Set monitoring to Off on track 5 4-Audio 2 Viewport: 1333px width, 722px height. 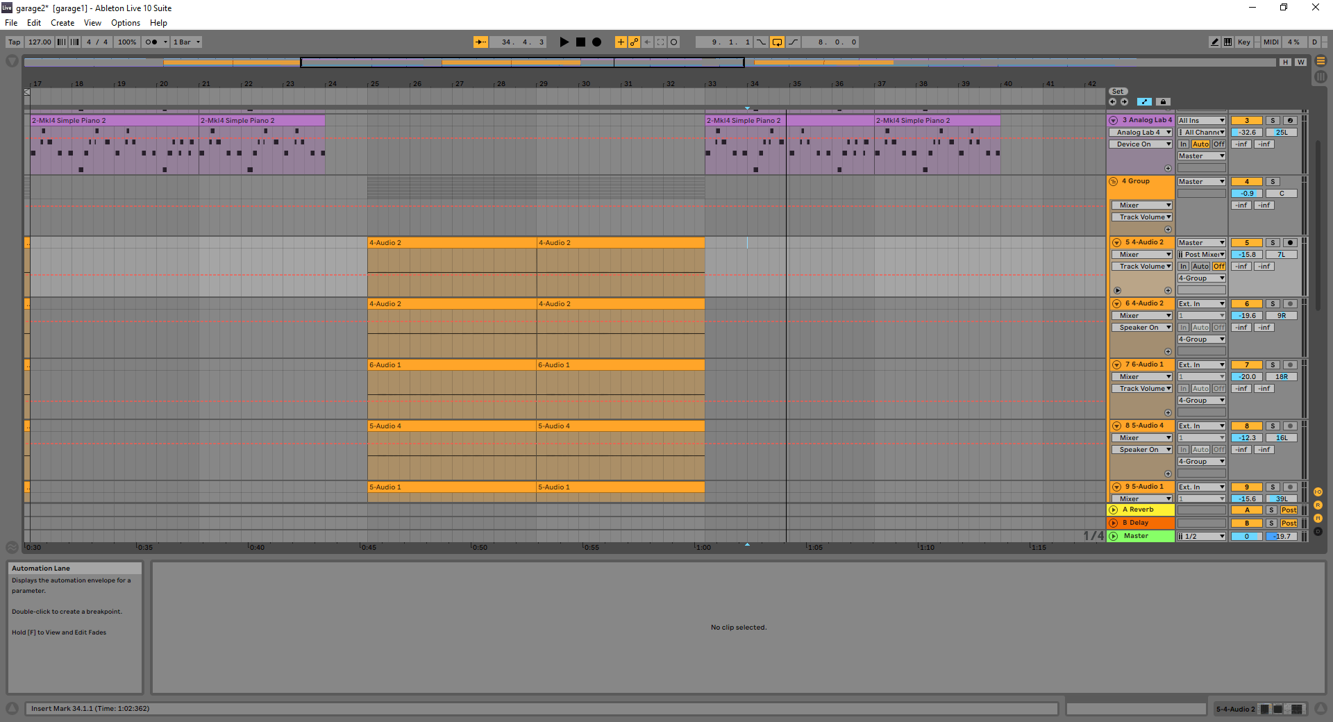coord(1219,266)
